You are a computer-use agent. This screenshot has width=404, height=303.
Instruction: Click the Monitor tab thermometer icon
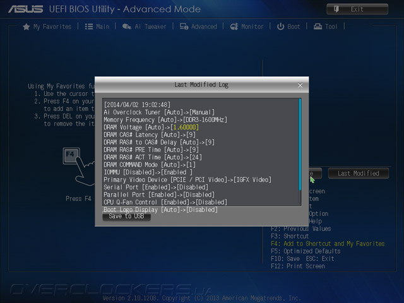coord(234,27)
